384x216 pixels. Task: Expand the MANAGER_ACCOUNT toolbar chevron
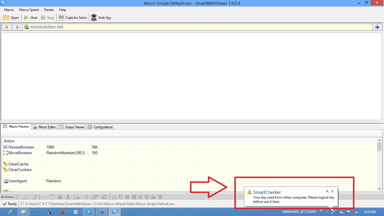(x=321, y=210)
